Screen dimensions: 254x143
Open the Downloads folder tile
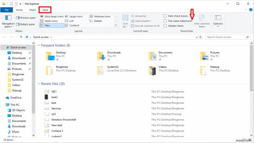(109, 56)
